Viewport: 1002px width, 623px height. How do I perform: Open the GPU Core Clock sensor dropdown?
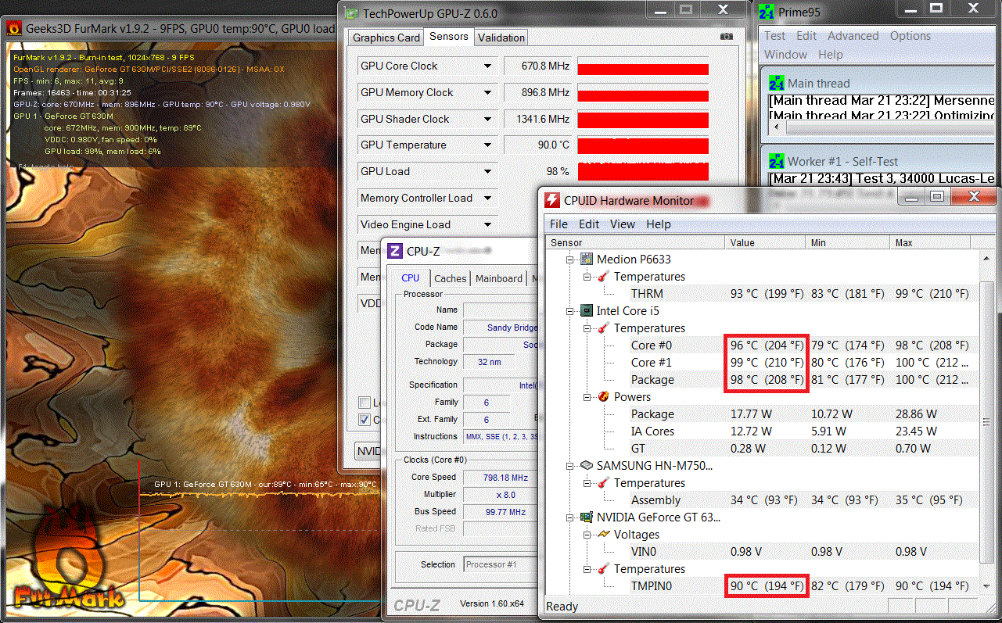(x=488, y=66)
